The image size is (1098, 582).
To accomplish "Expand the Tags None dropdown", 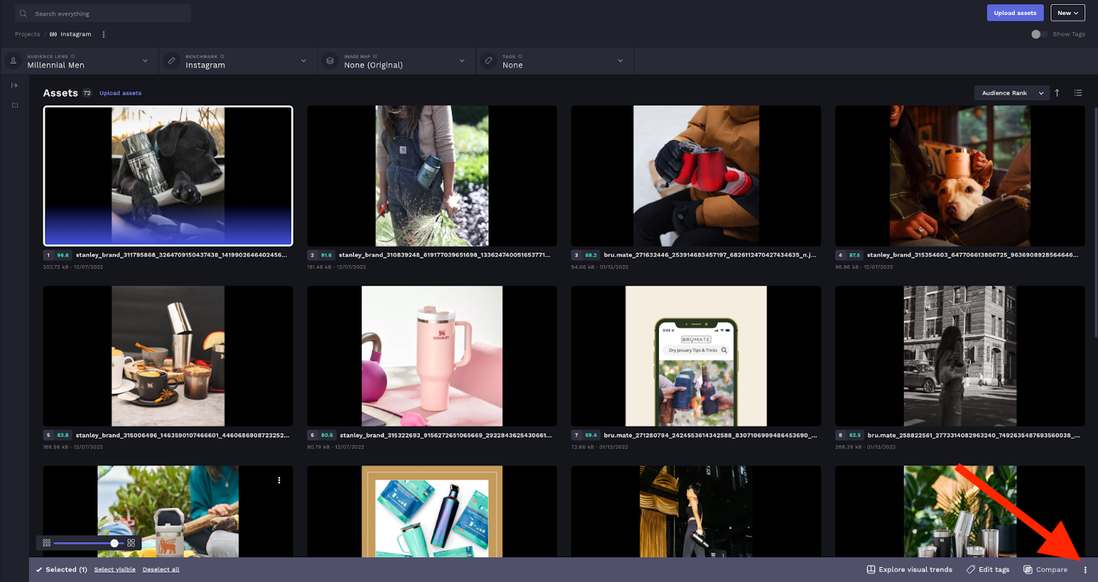I will click(x=620, y=61).
